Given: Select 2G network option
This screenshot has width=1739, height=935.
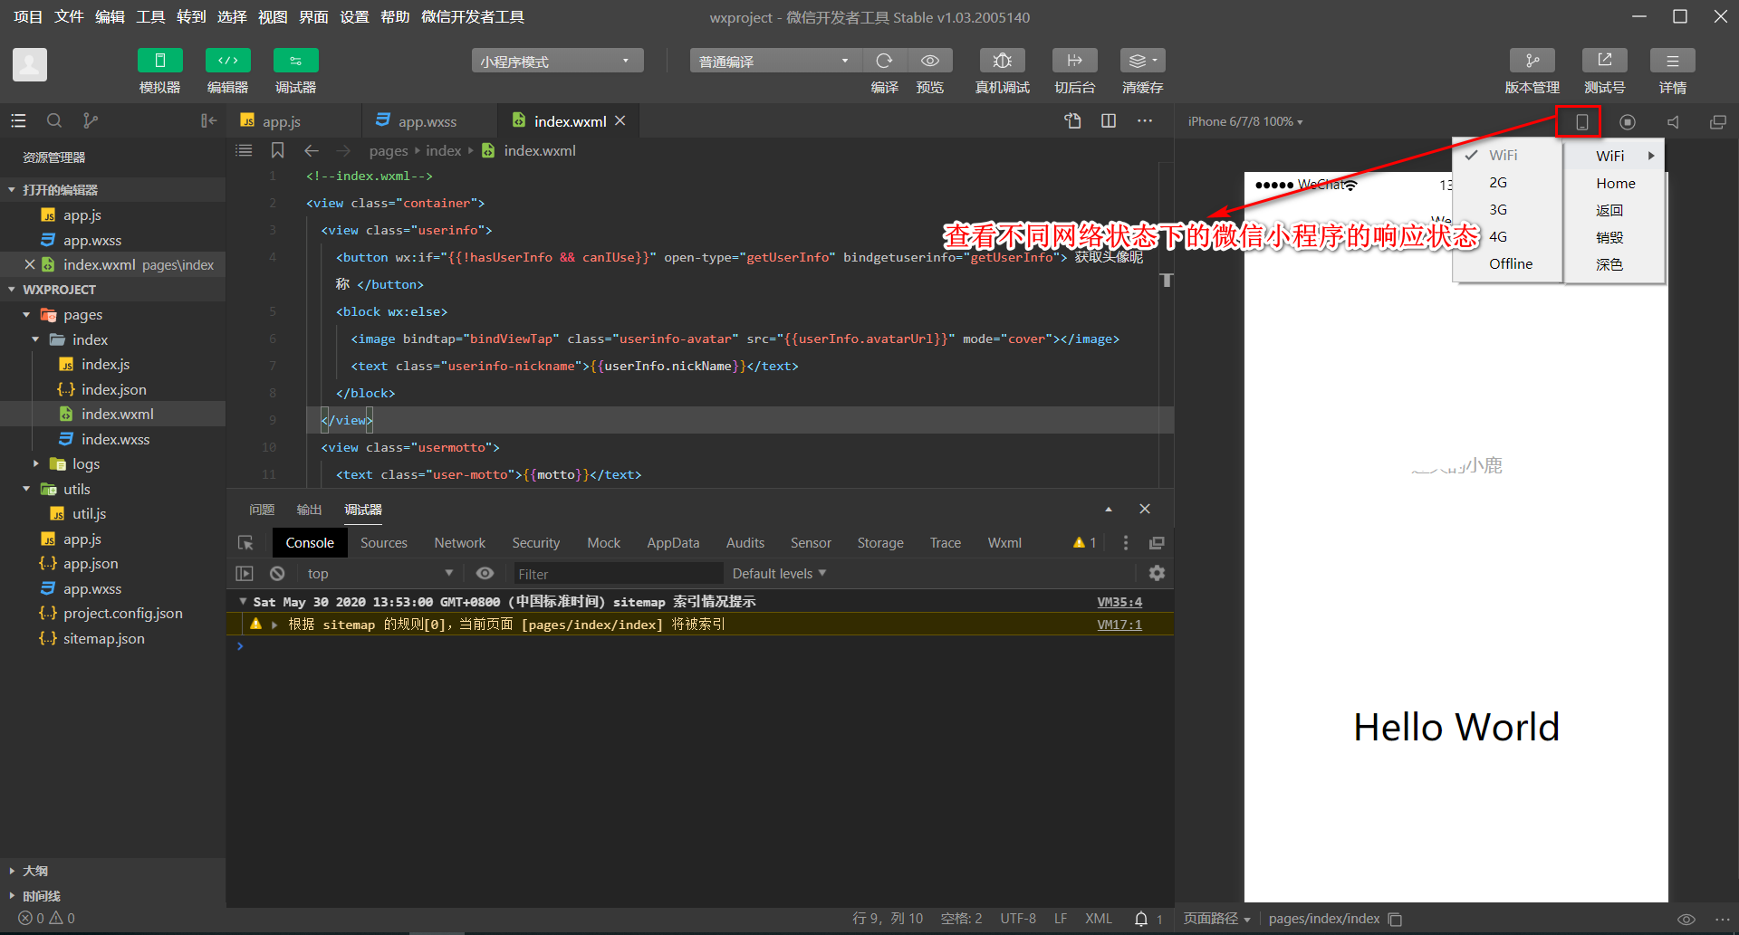Looking at the screenshot, I should (x=1508, y=182).
